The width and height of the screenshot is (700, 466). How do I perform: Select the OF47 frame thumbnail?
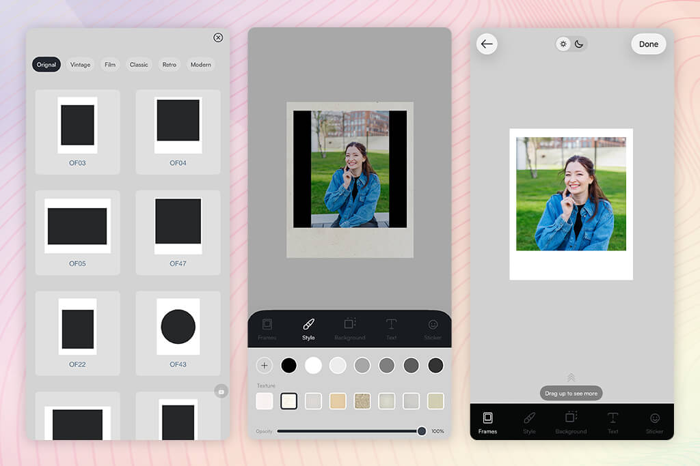(178, 233)
